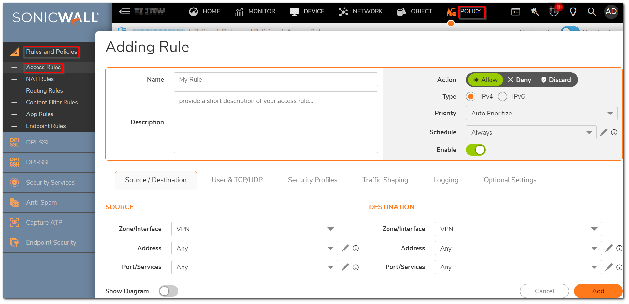
Task: Click the OBJECT shapes icon
Action: [402, 12]
